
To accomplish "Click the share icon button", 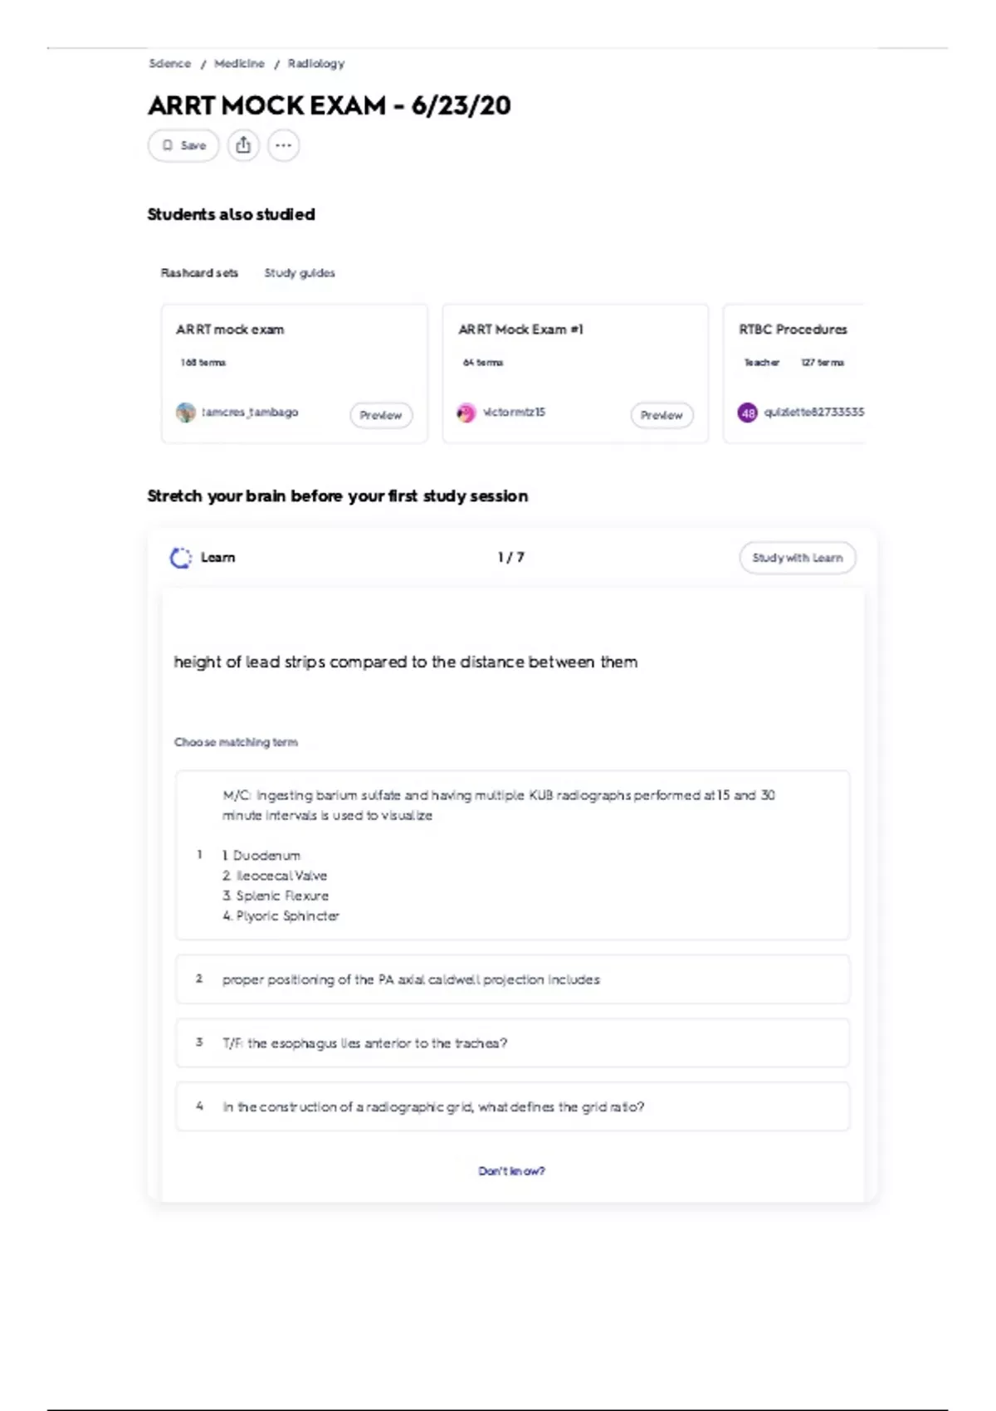I will (x=243, y=145).
